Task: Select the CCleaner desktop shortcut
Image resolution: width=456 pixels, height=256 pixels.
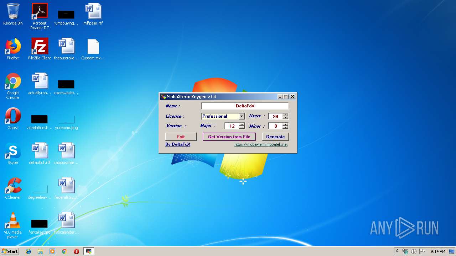Action: point(13,188)
